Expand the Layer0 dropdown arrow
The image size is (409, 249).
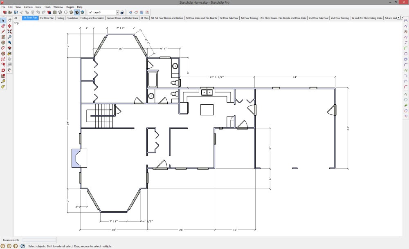118,12
